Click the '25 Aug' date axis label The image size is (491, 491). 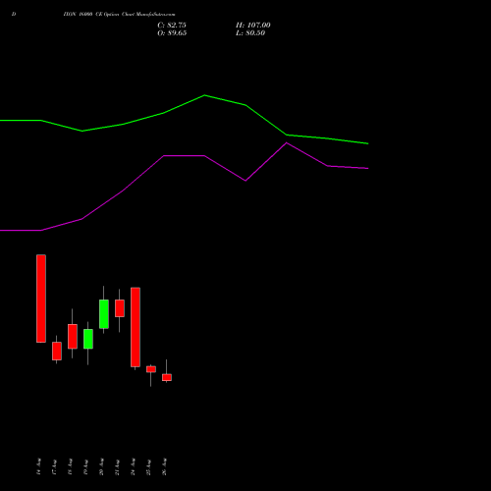pyautogui.click(x=148, y=466)
